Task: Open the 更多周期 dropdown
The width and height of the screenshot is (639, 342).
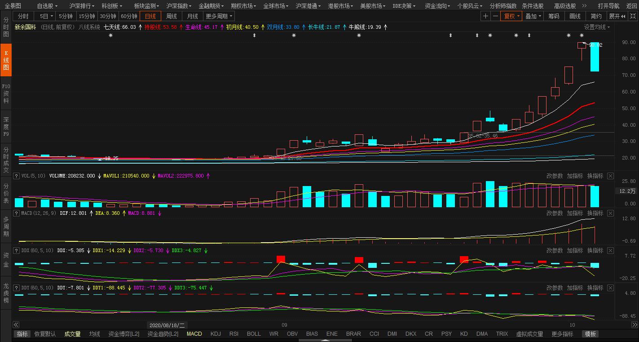Action: [219, 16]
